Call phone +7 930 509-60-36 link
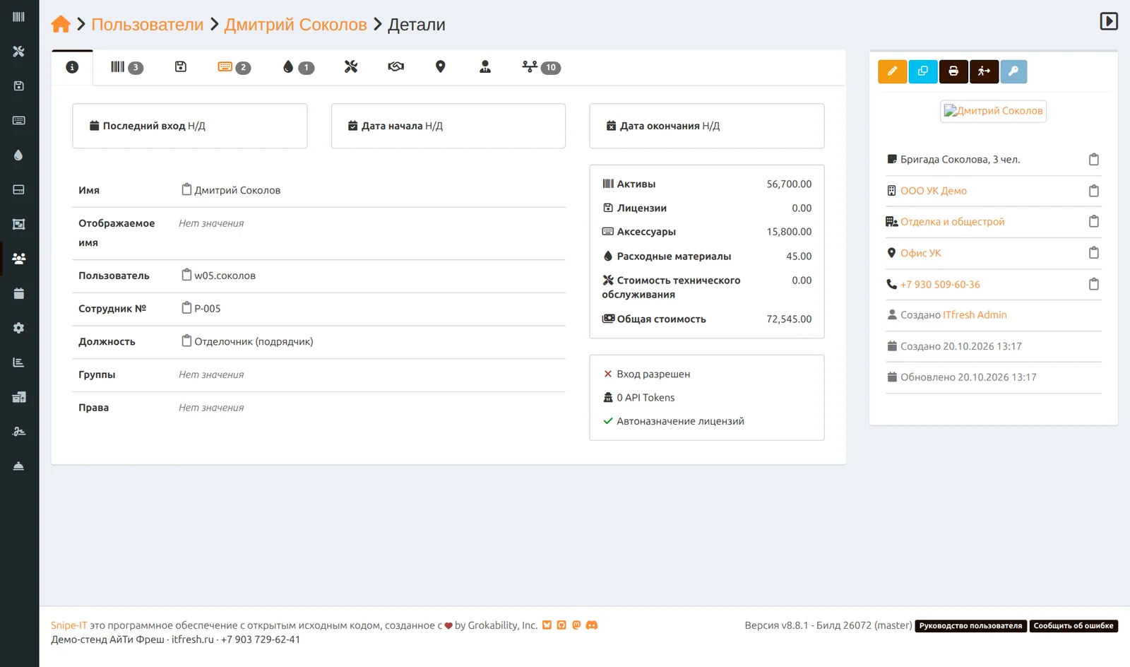This screenshot has width=1130, height=667. 940,284
